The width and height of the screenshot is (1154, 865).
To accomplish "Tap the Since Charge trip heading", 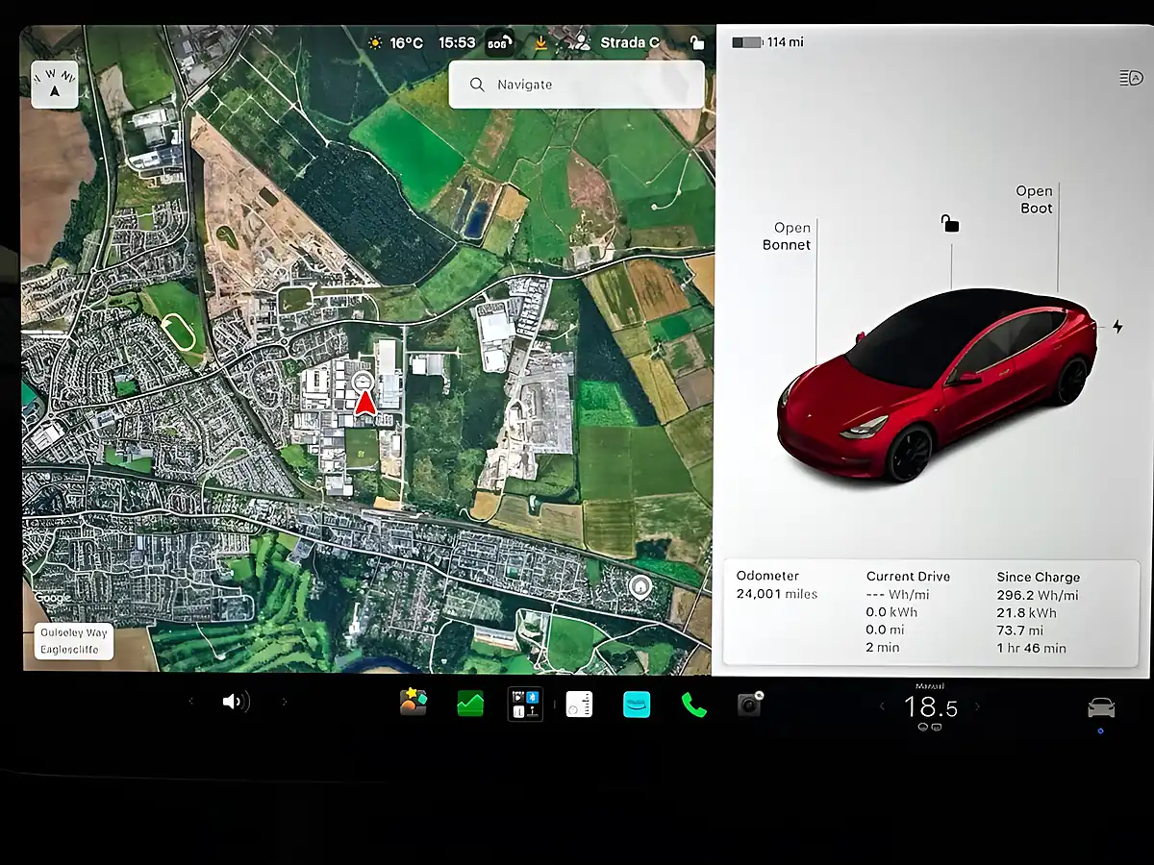I will [x=1039, y=577].
